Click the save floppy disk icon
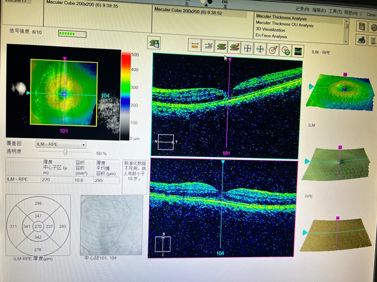Viewport: 377px width, 282px height. (361, 26)
